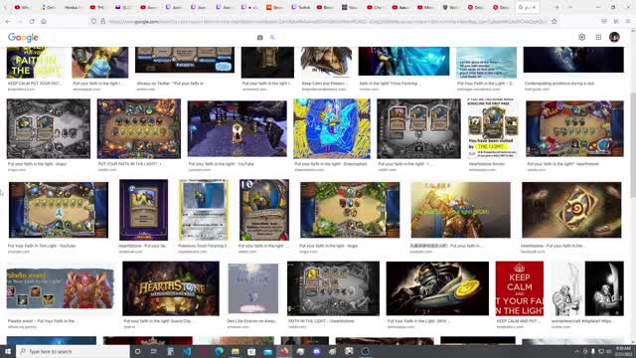
Task: Open the Windows Start menu
Action: (x=8, y=351)
